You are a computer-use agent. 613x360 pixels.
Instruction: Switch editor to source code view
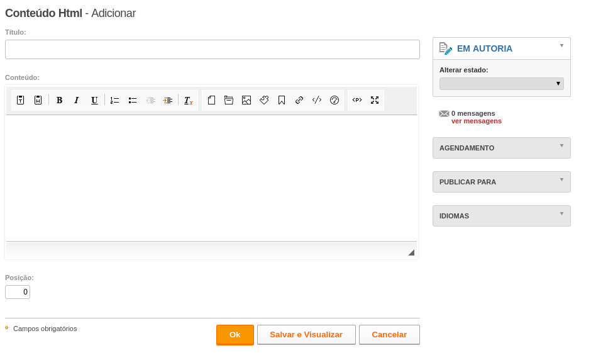357,100
